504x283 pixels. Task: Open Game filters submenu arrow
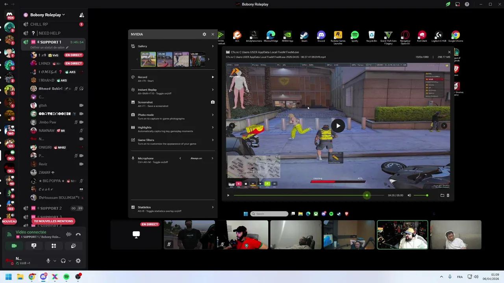(213, 140)
